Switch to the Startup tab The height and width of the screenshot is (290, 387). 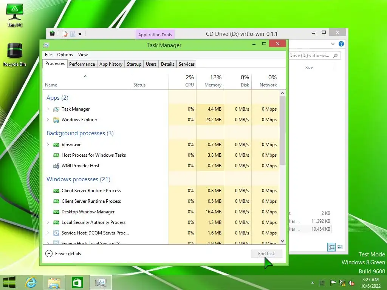(x=134, y=64)
